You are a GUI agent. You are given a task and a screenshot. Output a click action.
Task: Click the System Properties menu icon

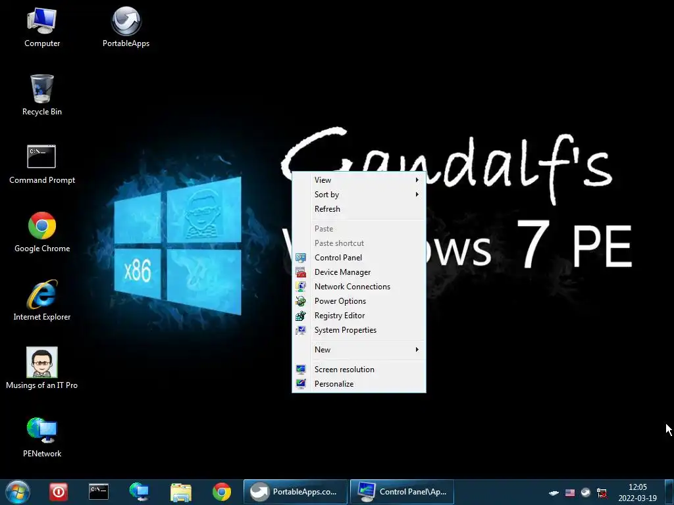301,330
